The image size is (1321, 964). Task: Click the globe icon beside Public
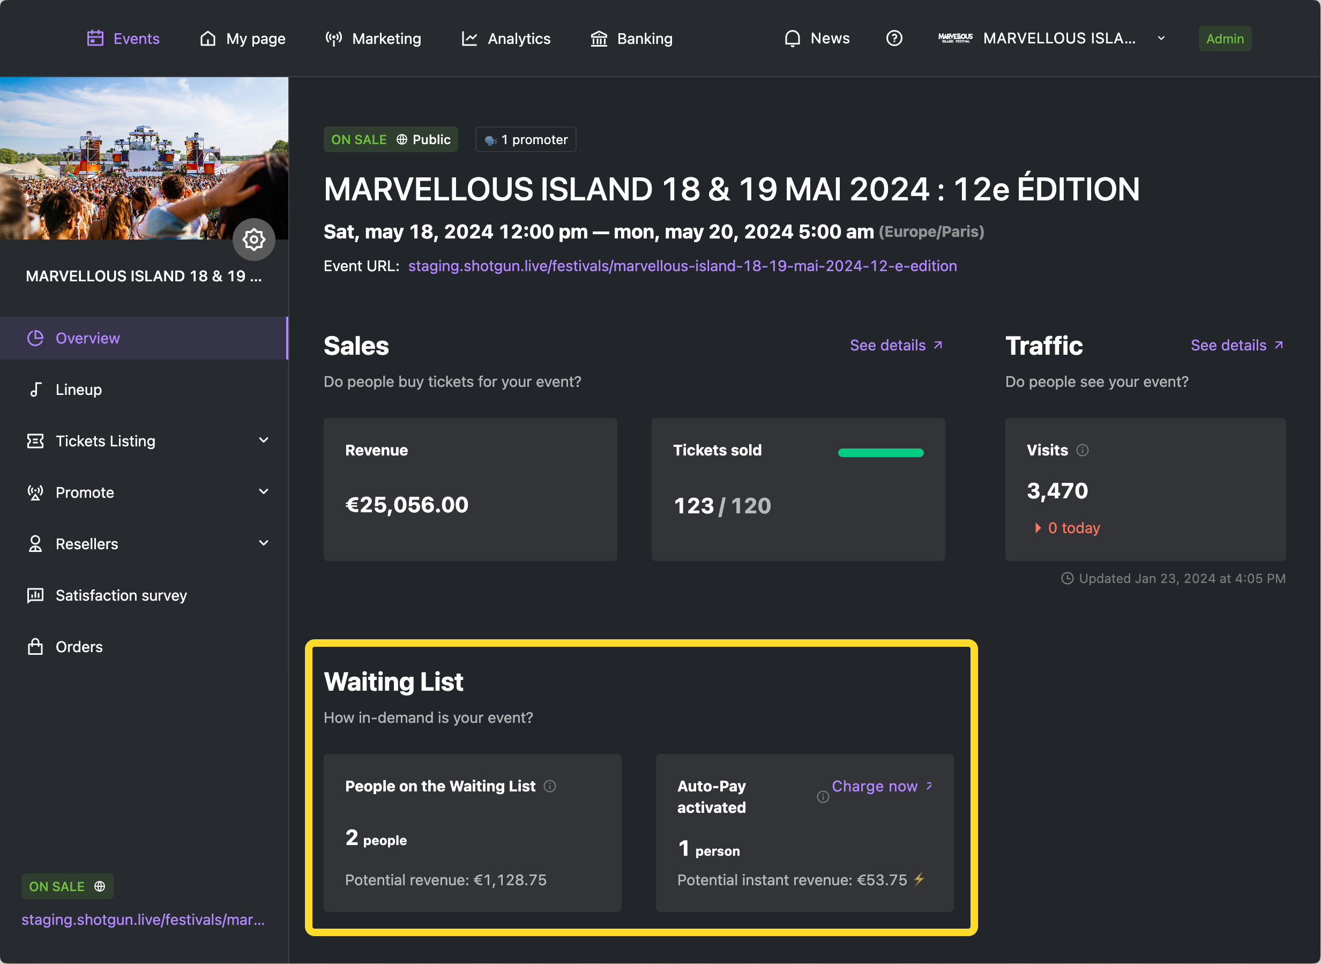(402, 139)
